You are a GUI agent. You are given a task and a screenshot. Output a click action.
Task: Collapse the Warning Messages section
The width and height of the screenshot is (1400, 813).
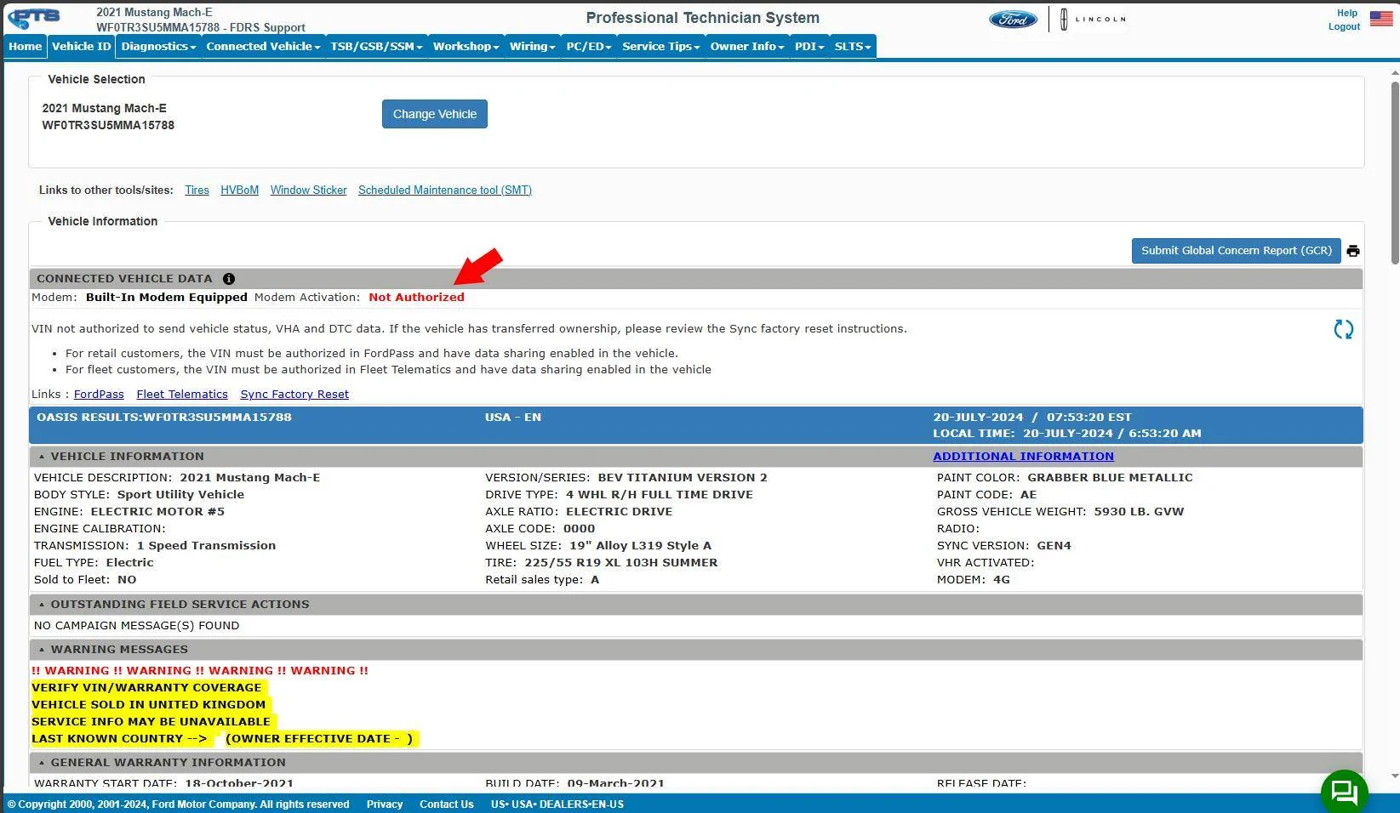[x=42, y=650]
